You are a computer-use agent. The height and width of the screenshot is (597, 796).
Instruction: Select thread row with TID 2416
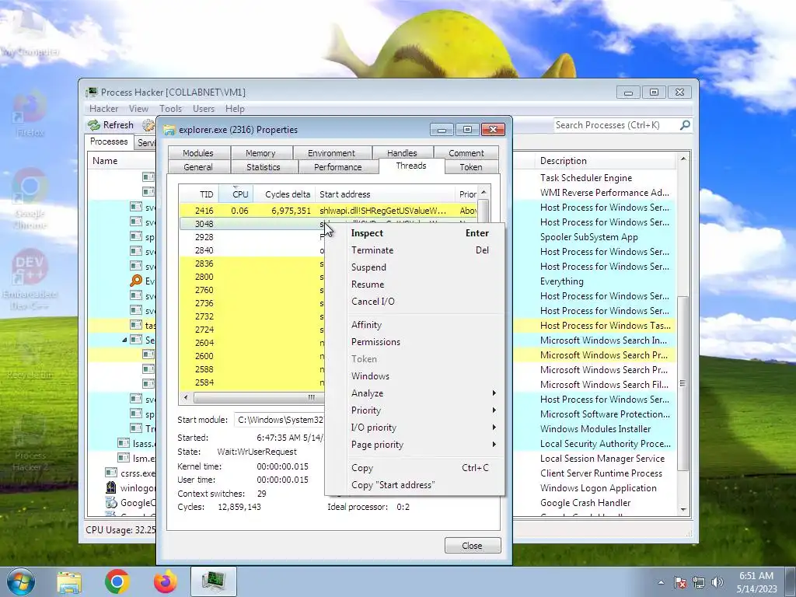pos(328,210)
